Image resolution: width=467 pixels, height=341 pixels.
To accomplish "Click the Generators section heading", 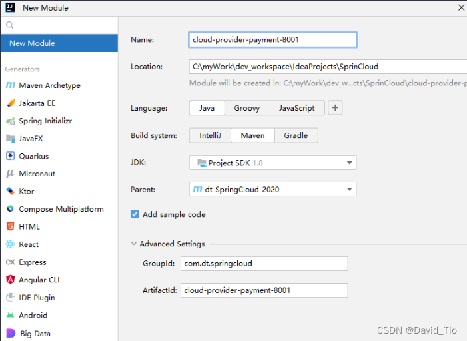I will pyautogui.click(x=23, y=69).
